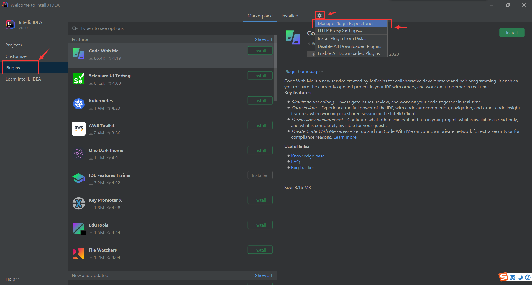This screenshot has width=532, height=285.
Task: Focus the plugin search field
Action: click(172, 28)
